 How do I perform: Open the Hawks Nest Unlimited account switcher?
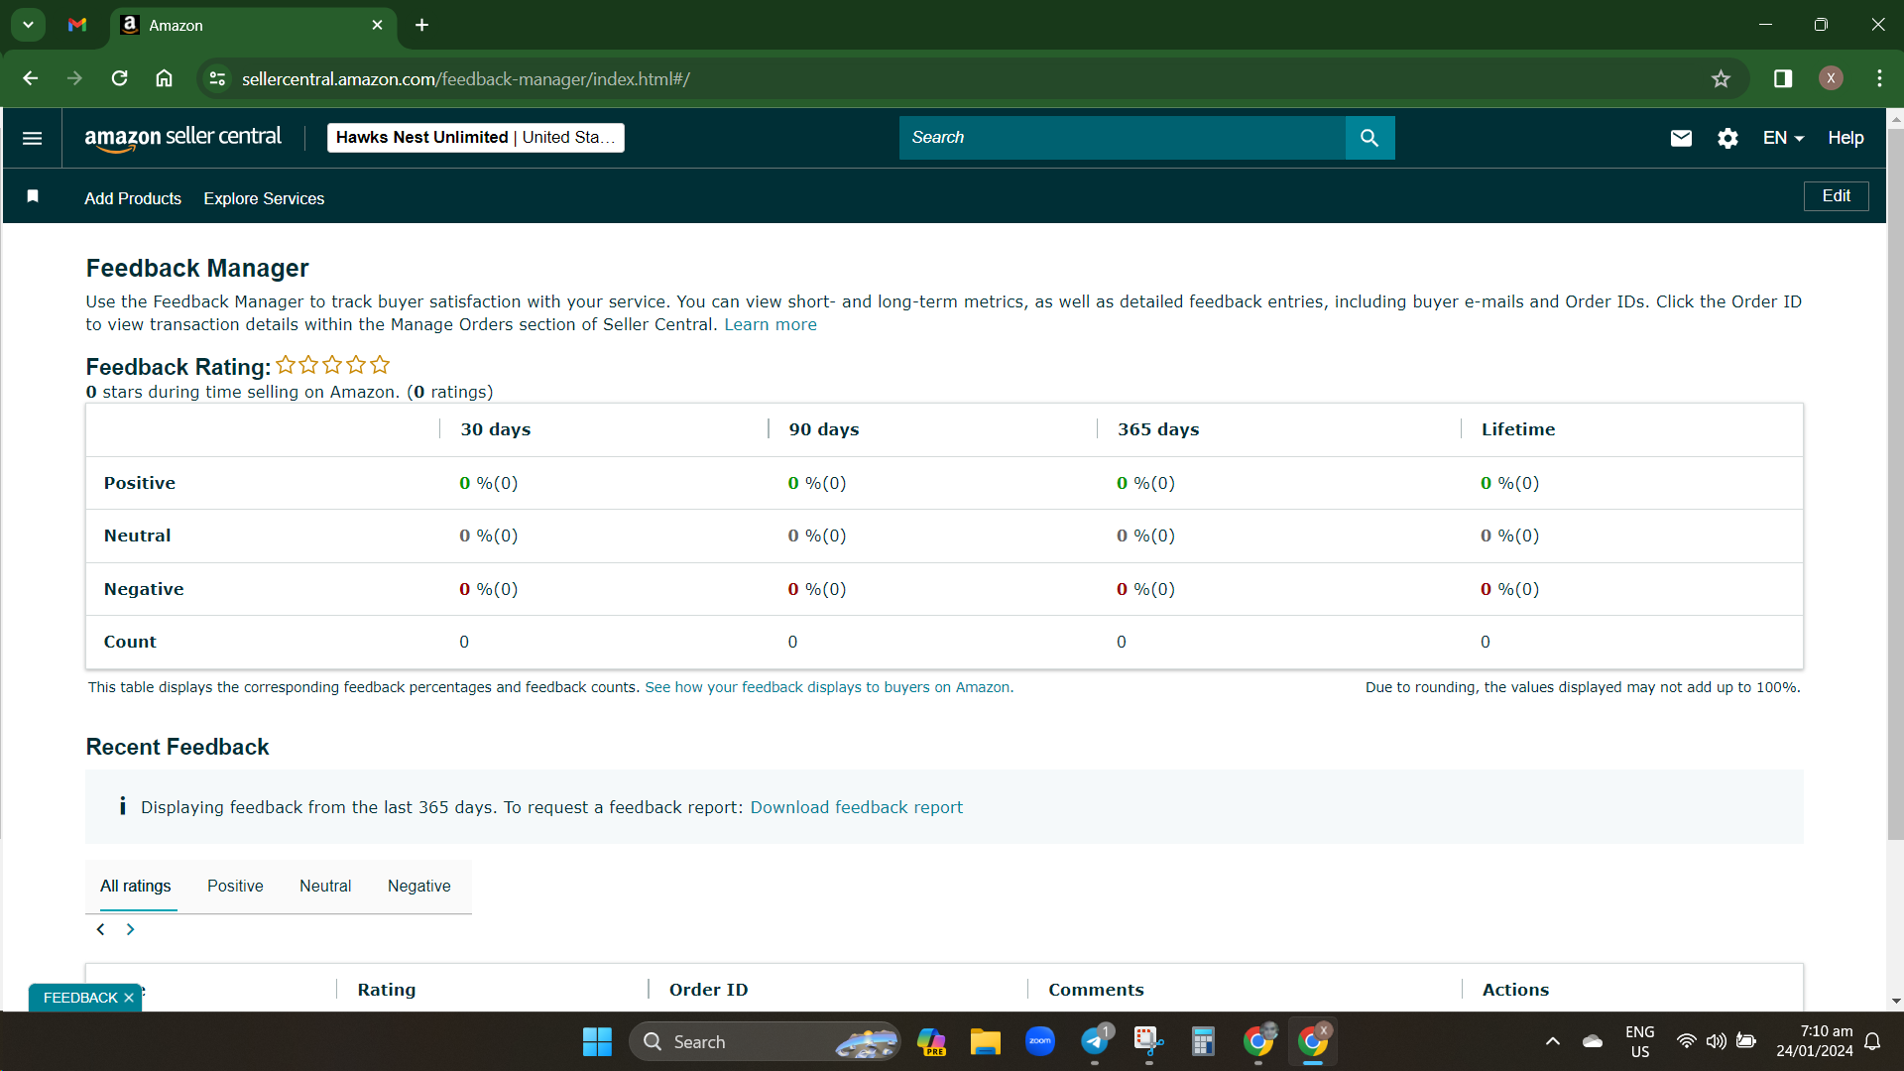point(476,138)
